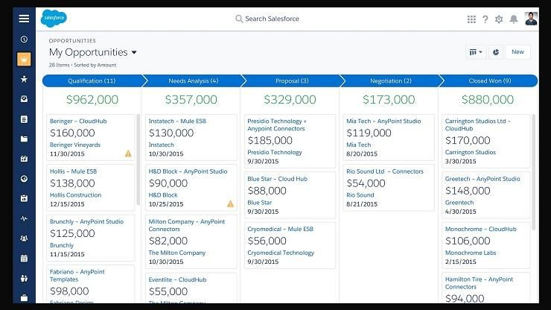
Task: Open the Files folder sidebar icon
Action: (x=24, y=139)
